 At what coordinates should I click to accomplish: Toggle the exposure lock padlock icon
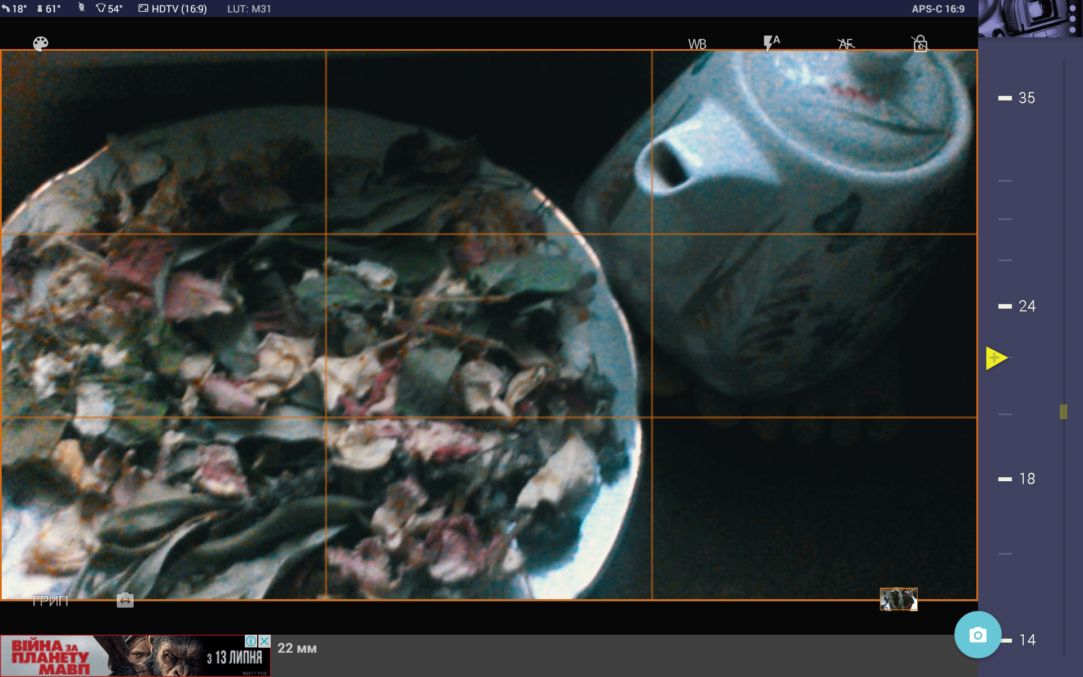click(920, 43)
